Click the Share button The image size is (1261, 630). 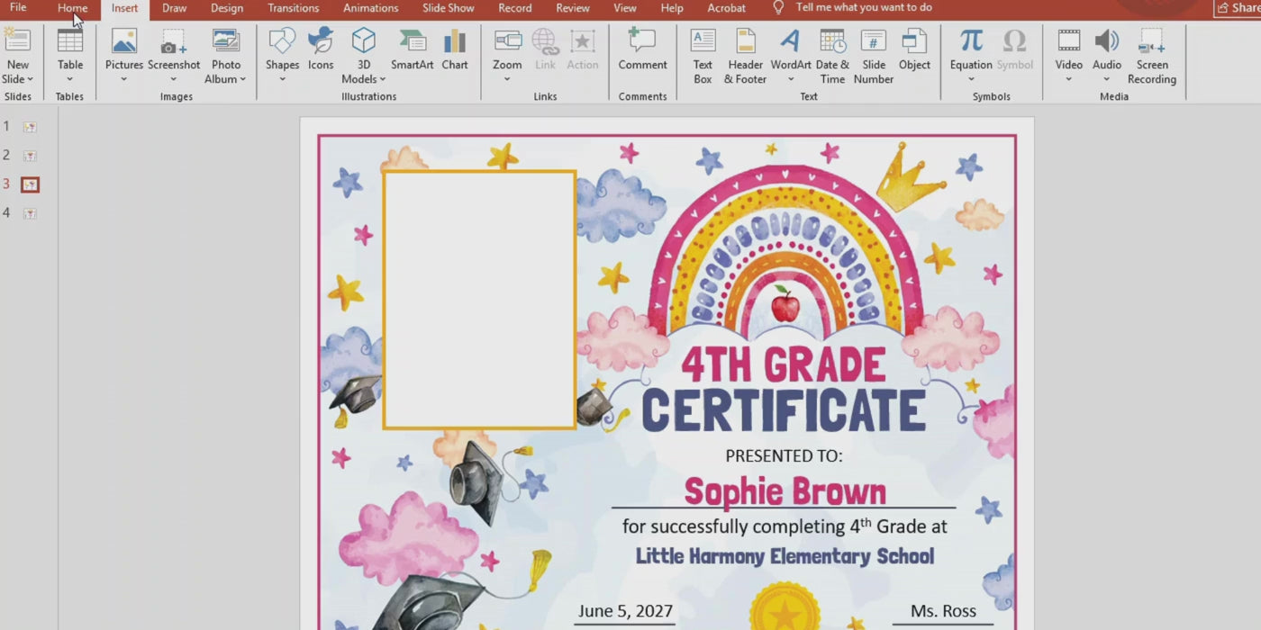(1238, 8)
